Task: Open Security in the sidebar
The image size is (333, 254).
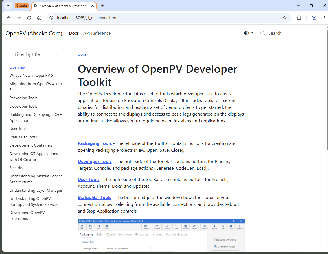Action: pos(16,168)
